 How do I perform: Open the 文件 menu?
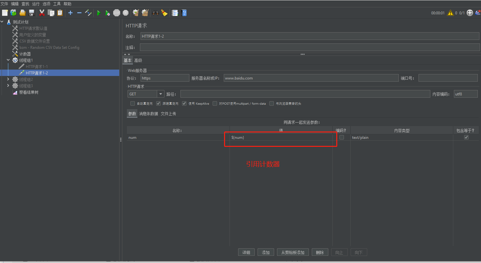point(4,4)
